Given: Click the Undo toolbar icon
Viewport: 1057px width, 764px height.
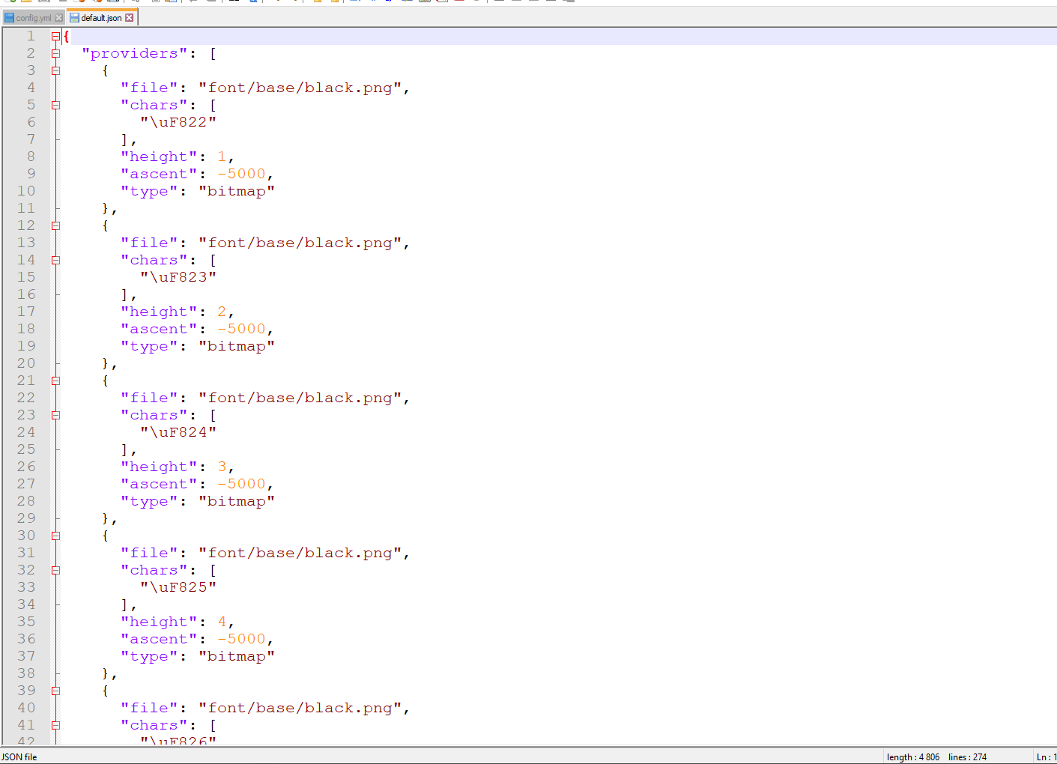Looking at the screenshot, I should 193,4.
